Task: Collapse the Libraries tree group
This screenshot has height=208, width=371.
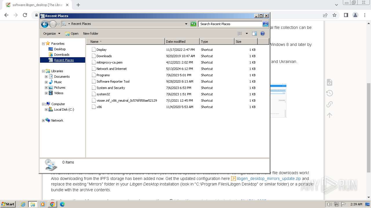Action: coord(43,71)
